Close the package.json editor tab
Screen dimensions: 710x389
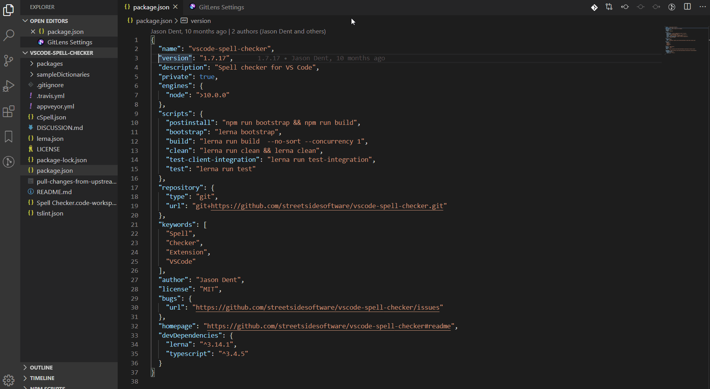coord(175,7)
